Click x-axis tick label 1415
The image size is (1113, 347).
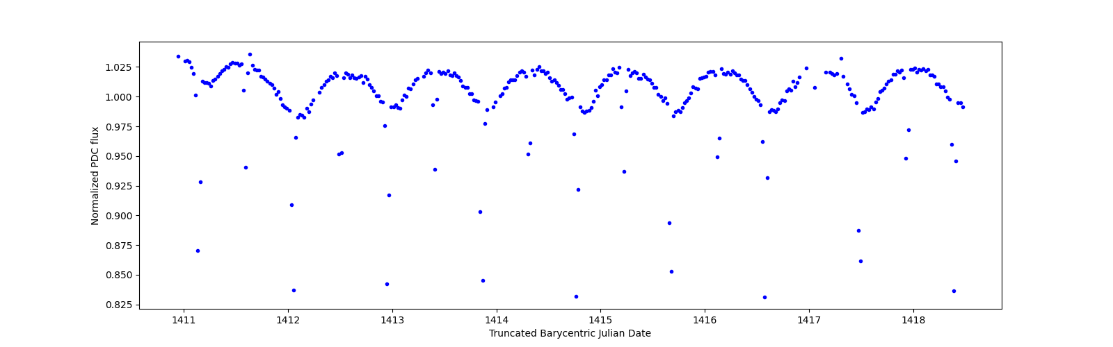click(600, 320)
